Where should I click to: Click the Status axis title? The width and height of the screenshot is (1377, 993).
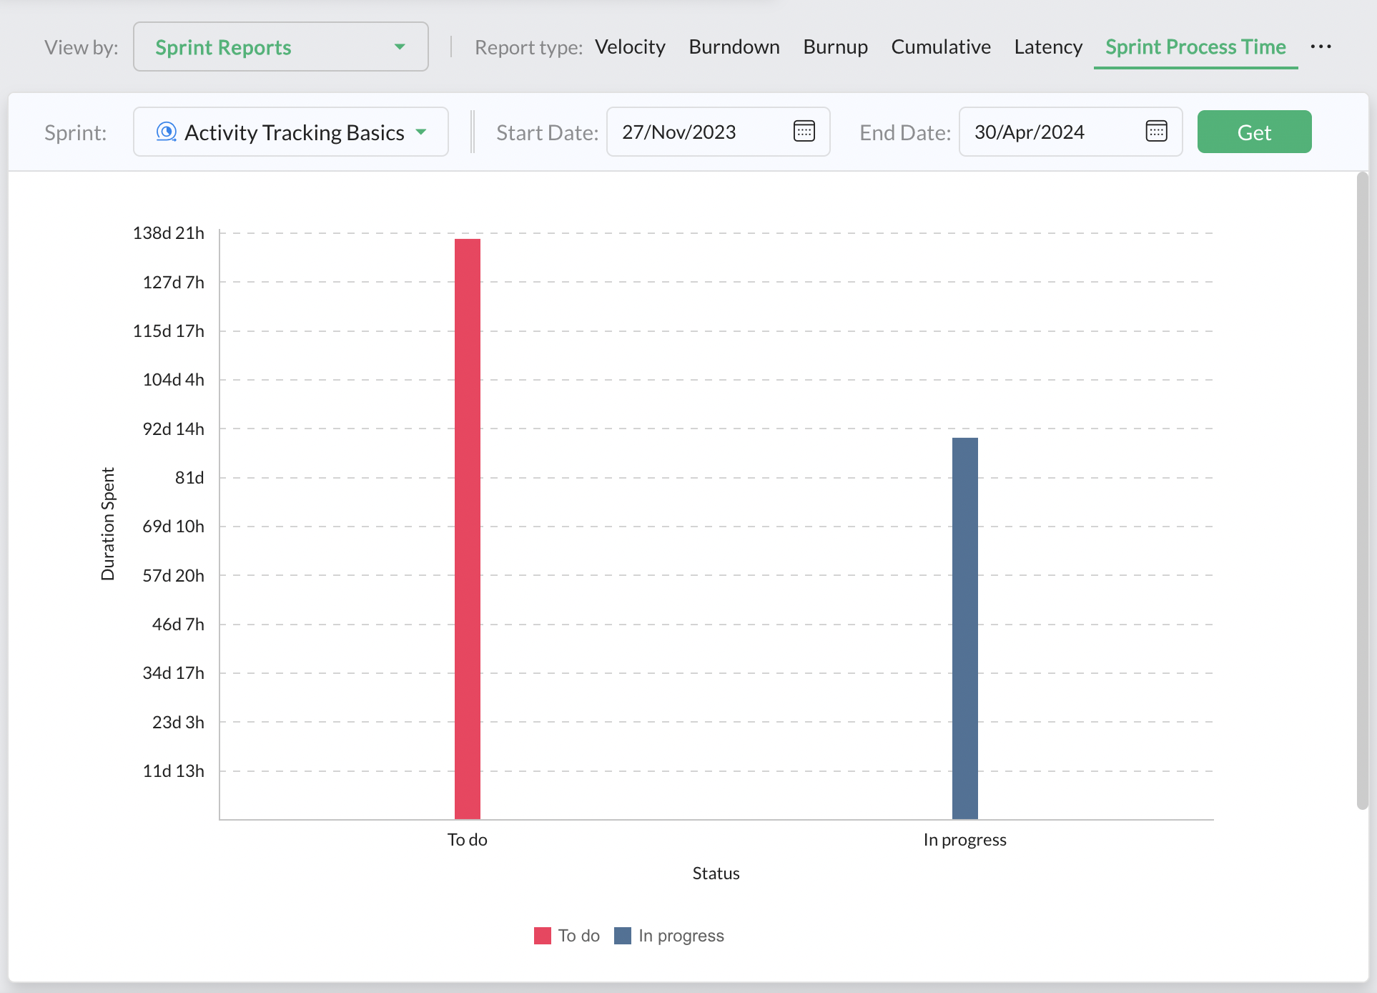[x=716, y=874]
